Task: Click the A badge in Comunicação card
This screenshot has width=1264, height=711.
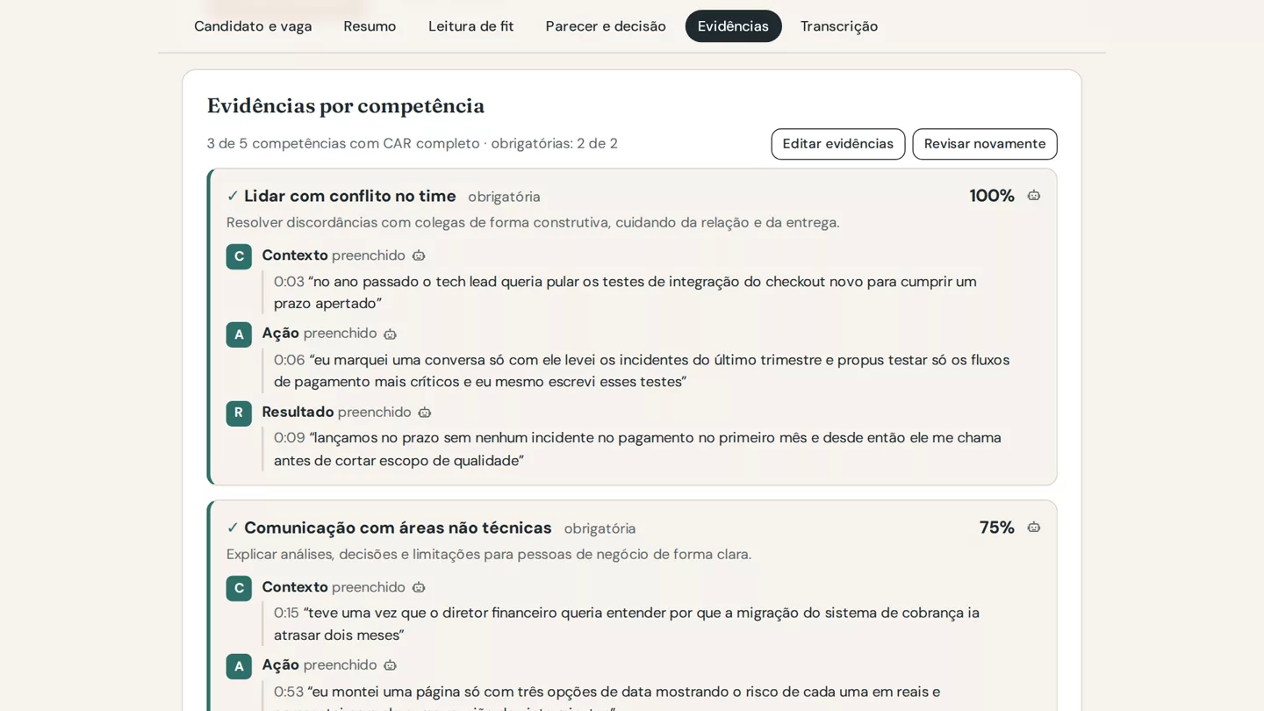Action: pos(239,666)
